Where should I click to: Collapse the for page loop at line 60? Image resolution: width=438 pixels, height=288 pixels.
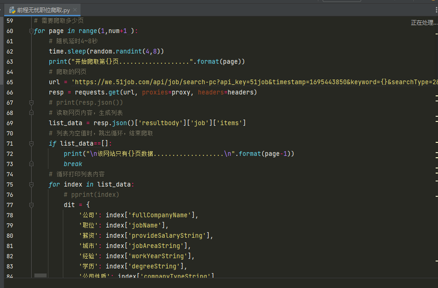[x=31, y=31]
